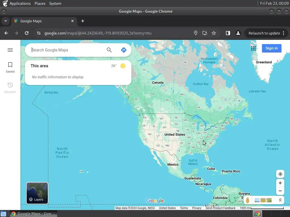Click the browser forward arrow
The height and width of the screenshot is (217, 290).
[x=16, y=33]
